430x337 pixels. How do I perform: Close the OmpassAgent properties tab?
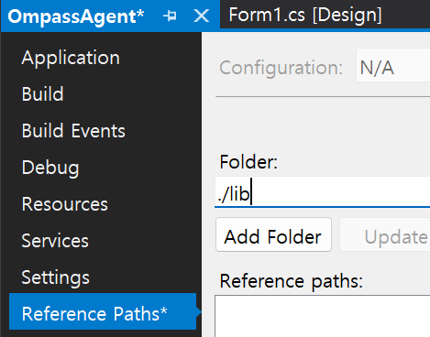(x=202, y=16)
